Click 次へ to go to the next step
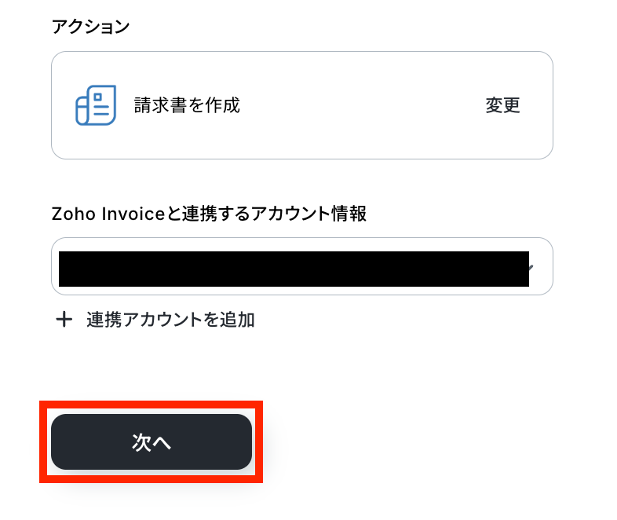Image resolution: width=617 pixels, height=520 pixels. click(x=152, y=442)
